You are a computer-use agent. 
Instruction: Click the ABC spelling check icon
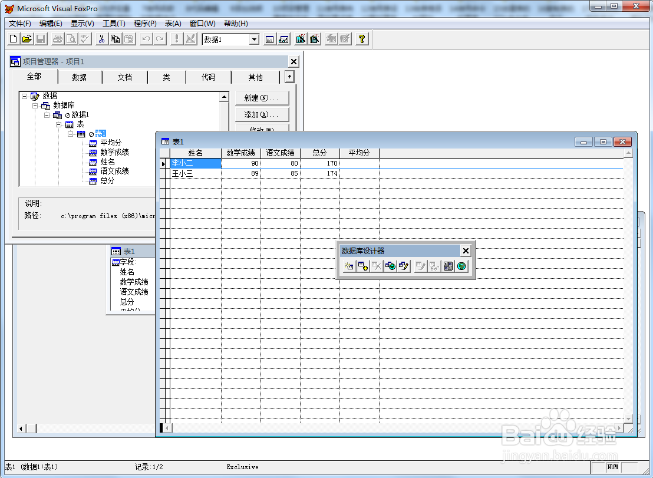(84, 39)
